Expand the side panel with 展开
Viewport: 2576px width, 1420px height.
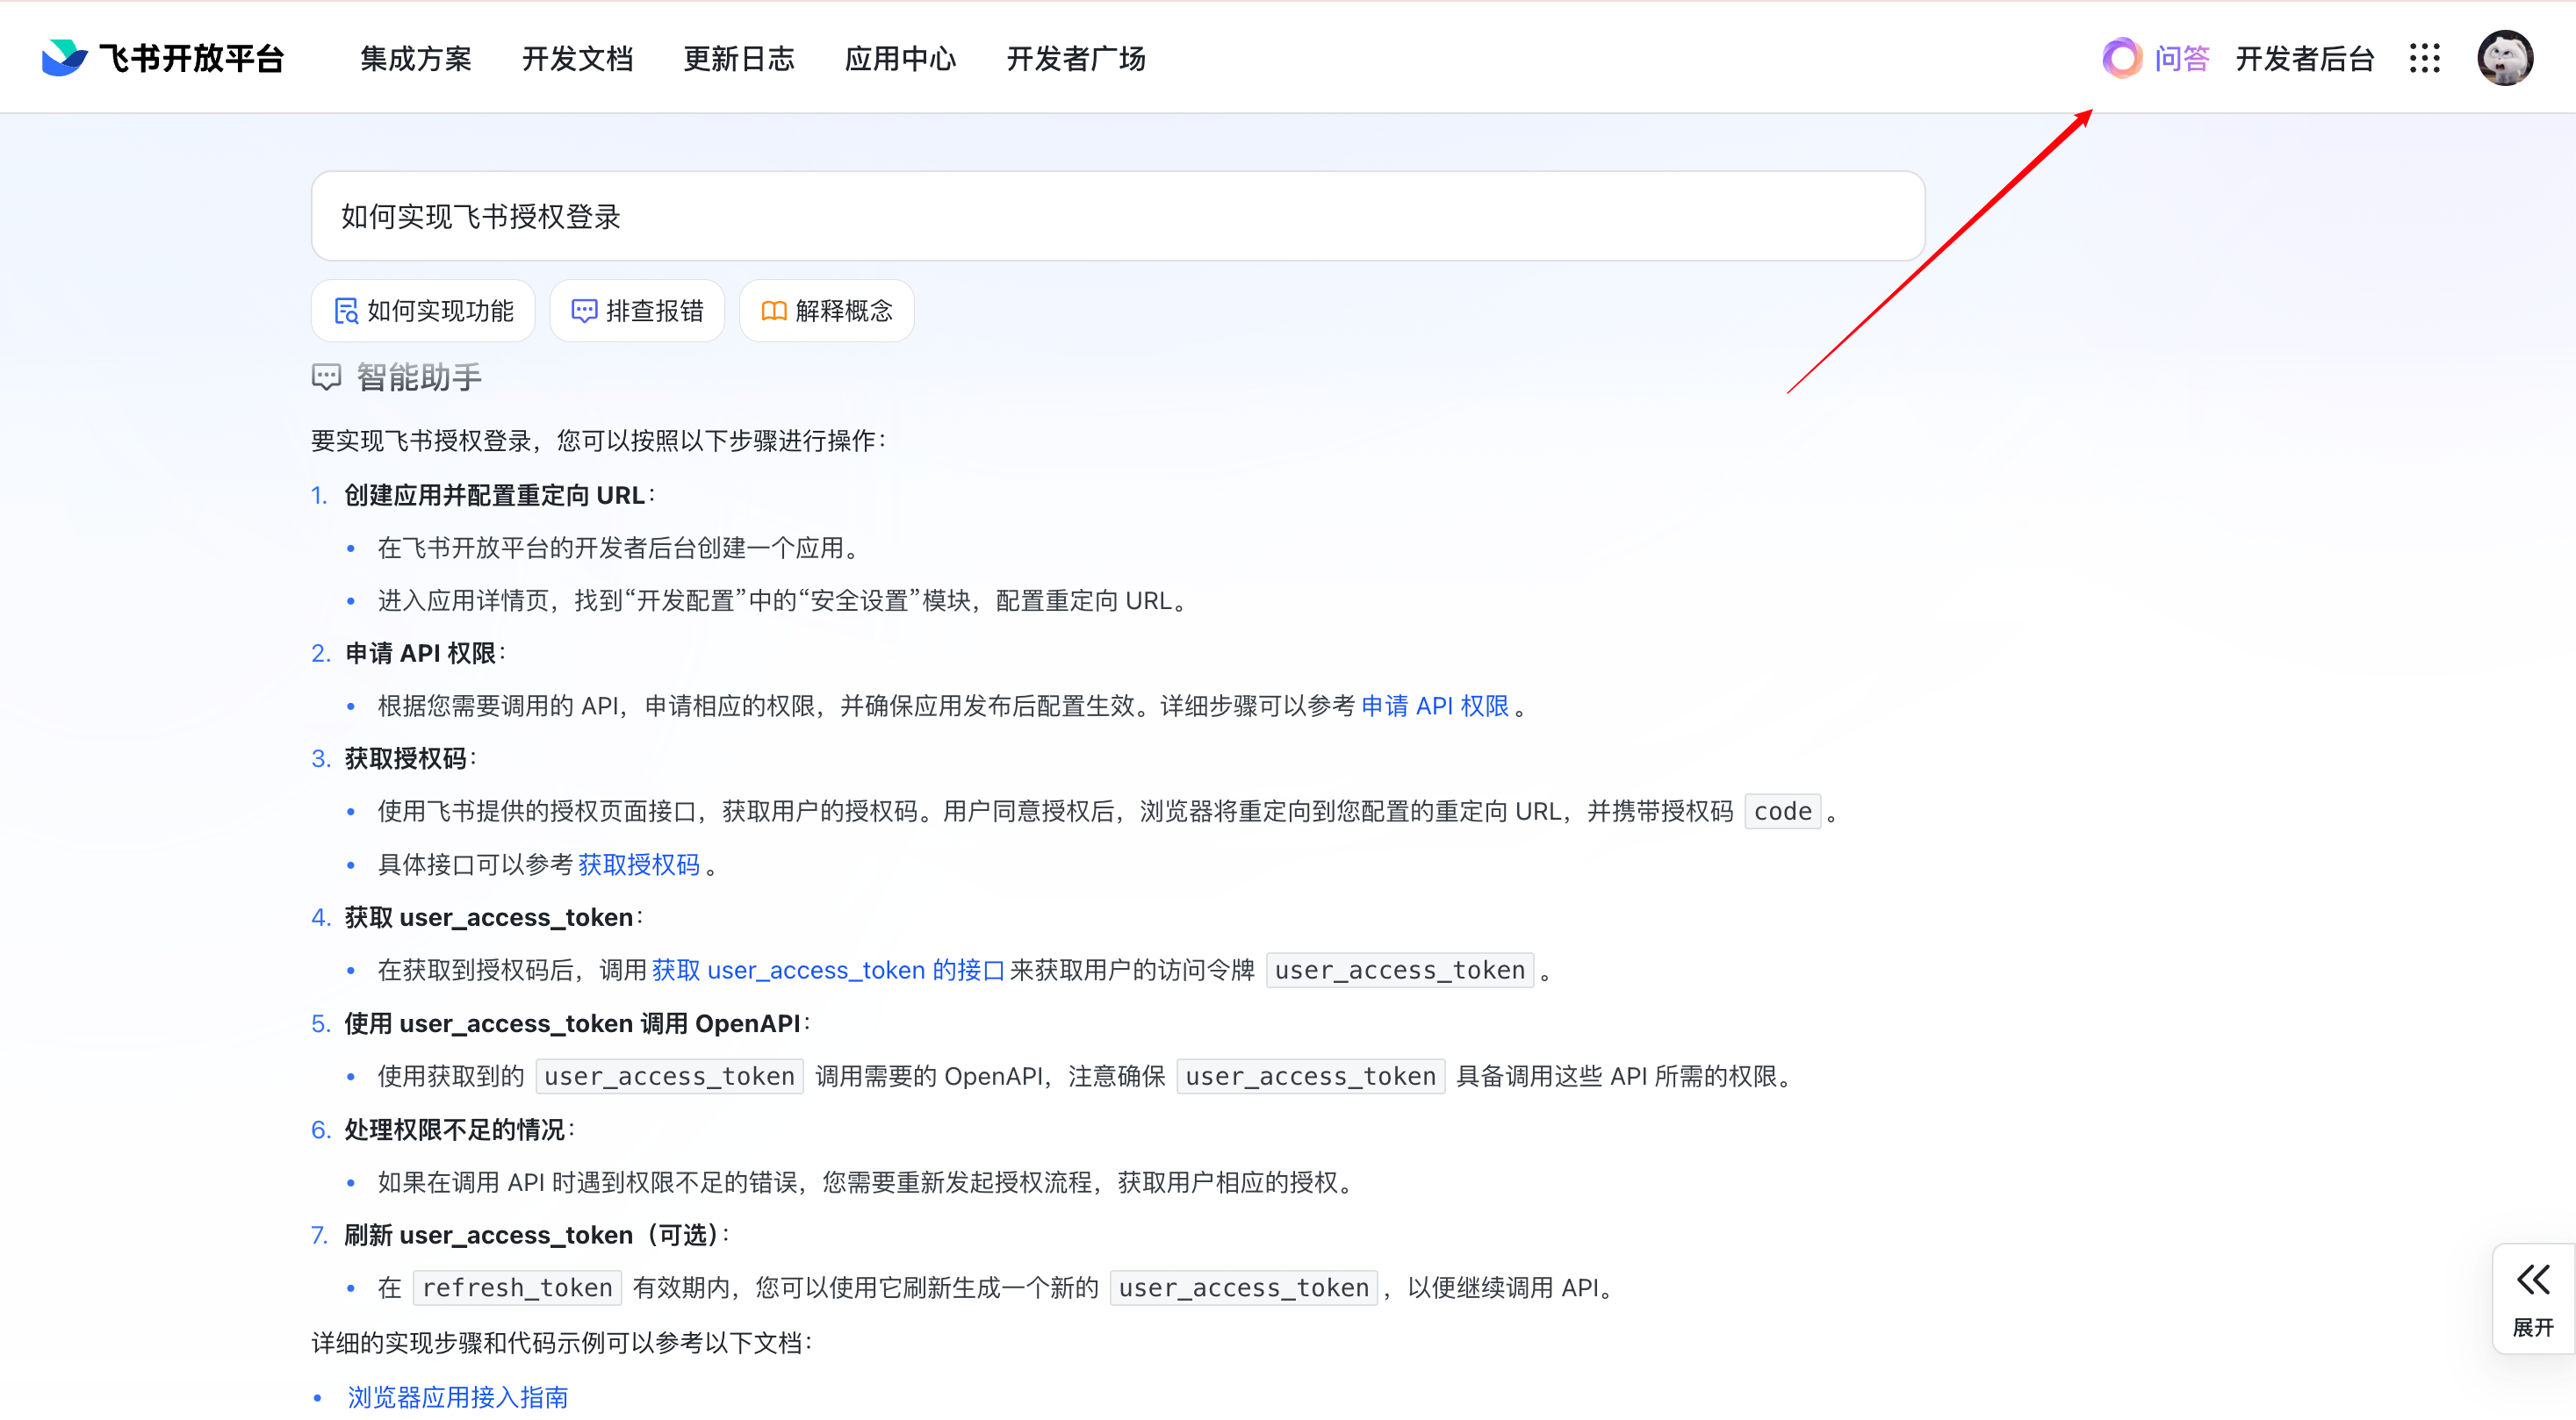(2532, 1298)
